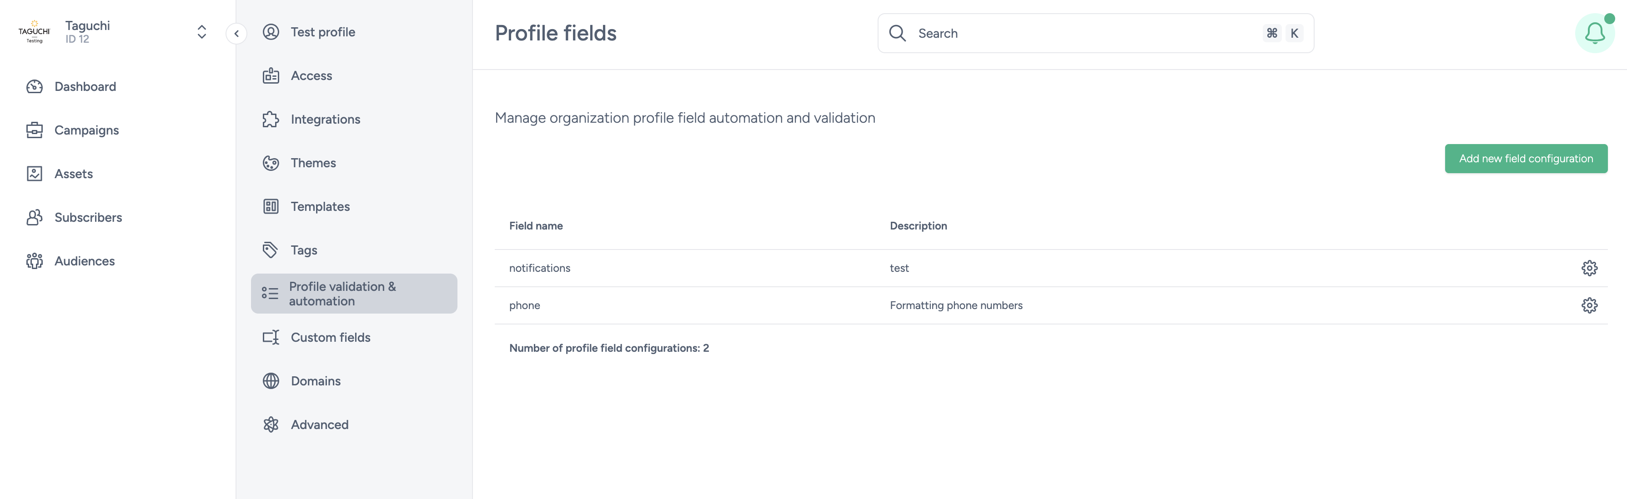Click the Themes palette icon
The width and height of the screenshot is (1627, 499).
click(271, 163)
